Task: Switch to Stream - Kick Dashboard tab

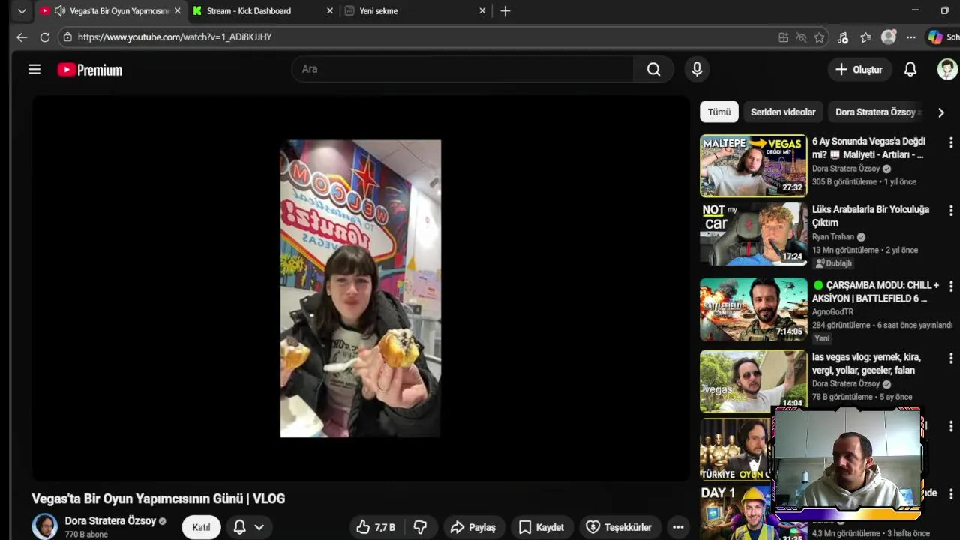Action: [x=262, y=11]
